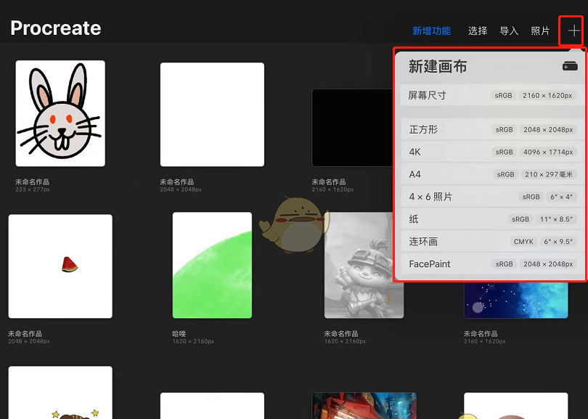Open the blue starry night artwork

click(x=515, y=300)
